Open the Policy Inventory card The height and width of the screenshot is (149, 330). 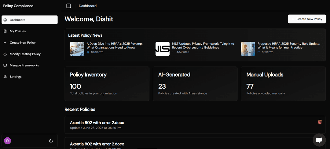point(107,84)
